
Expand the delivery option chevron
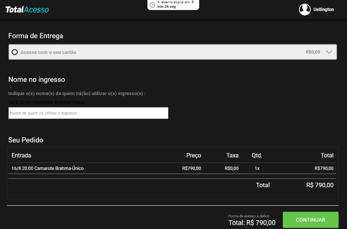pyautogui.click(x=329, y=52)
